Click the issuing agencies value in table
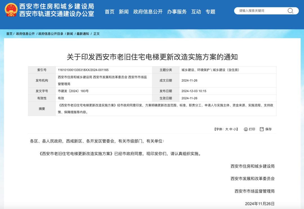The height and width of the screenshot is (209, 304). [102, 80]
